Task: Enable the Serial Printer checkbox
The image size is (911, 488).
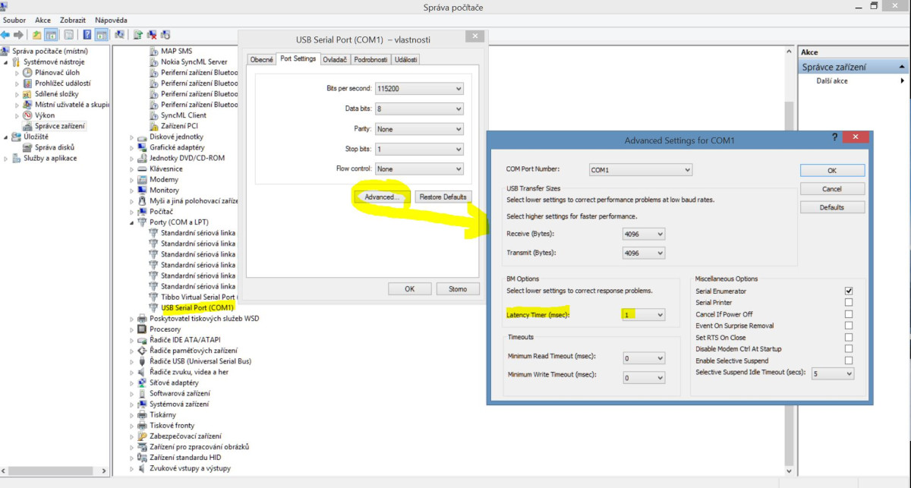Action: (848, 302)
